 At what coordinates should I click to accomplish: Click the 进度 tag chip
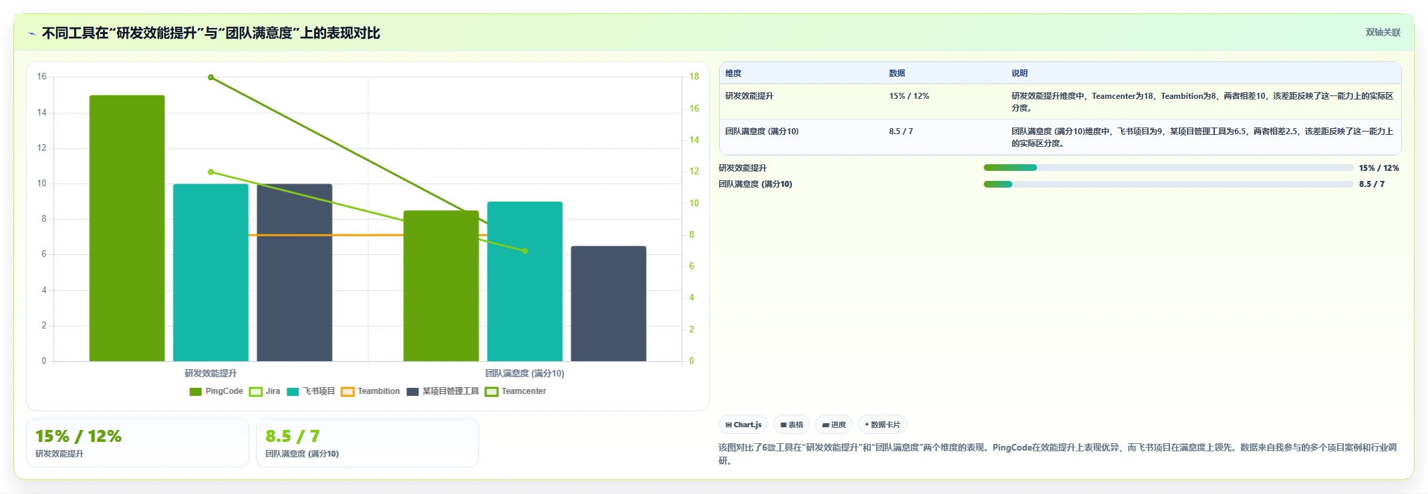pos(834,425)
